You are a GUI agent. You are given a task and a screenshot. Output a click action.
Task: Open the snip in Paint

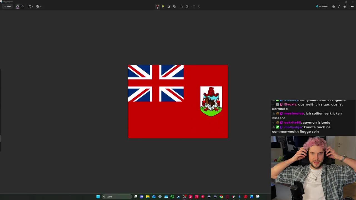pos(322,6)
